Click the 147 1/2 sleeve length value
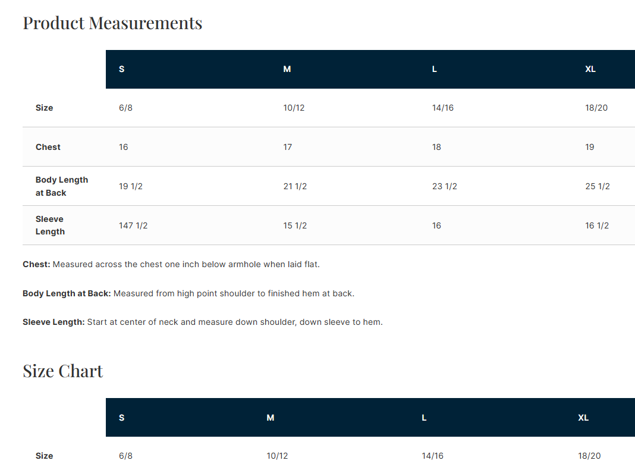635x473 pixels. (x=133, y=225)
